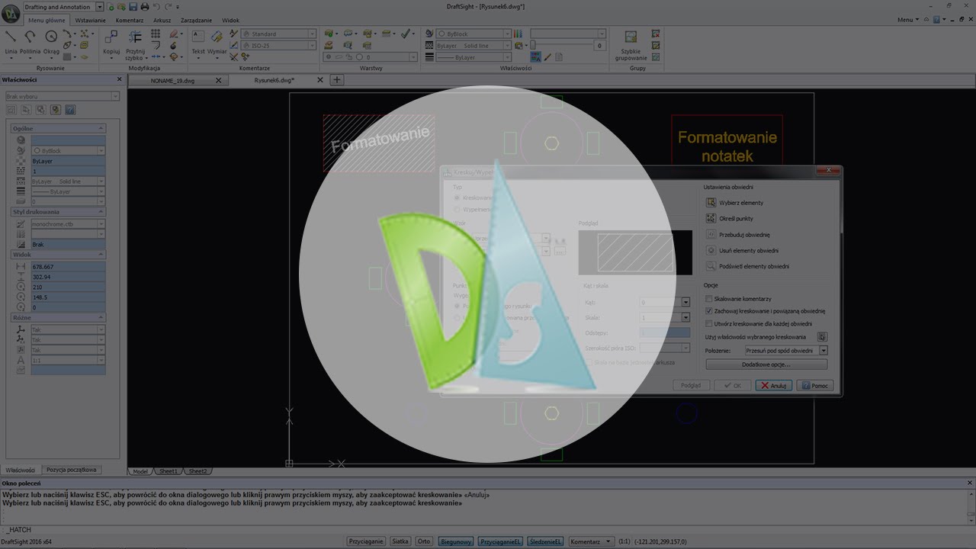Click the Podświetl elementy obwiedni icon
Image resolution: width=976 pixels, height=549 pixels.
711,266
